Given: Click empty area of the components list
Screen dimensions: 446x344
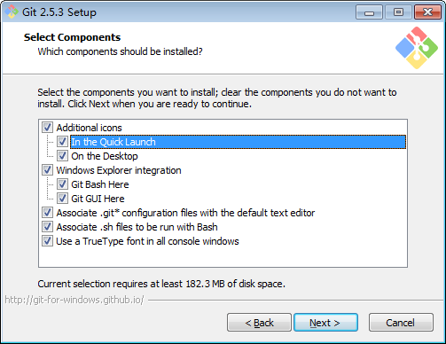Looking at the screenshot, I should click(x=223, y=256).
